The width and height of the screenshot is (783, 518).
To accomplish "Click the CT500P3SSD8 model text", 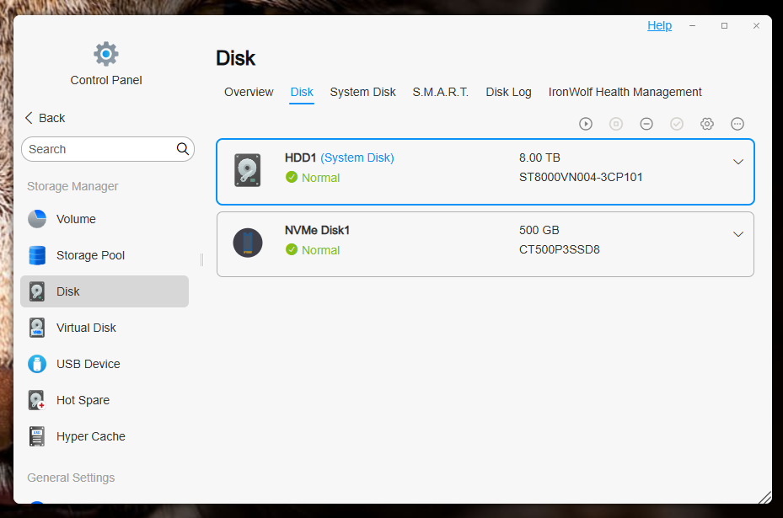I will tap(560, 249).
